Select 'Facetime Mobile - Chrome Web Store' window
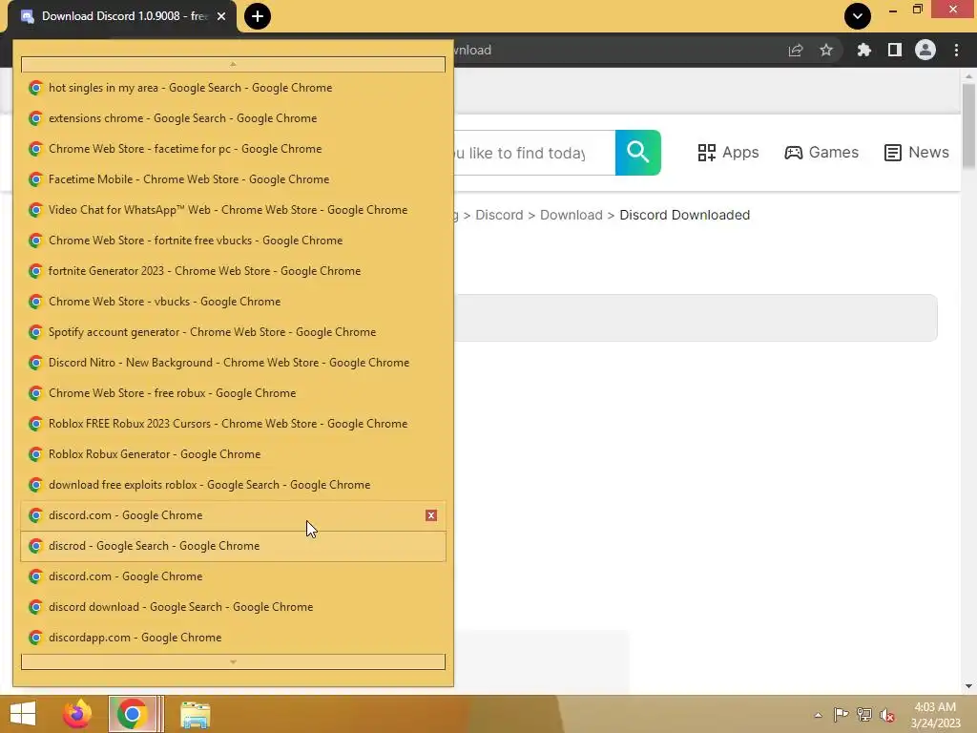This screenshot has height=733, width=977. [x=233, y=179]
